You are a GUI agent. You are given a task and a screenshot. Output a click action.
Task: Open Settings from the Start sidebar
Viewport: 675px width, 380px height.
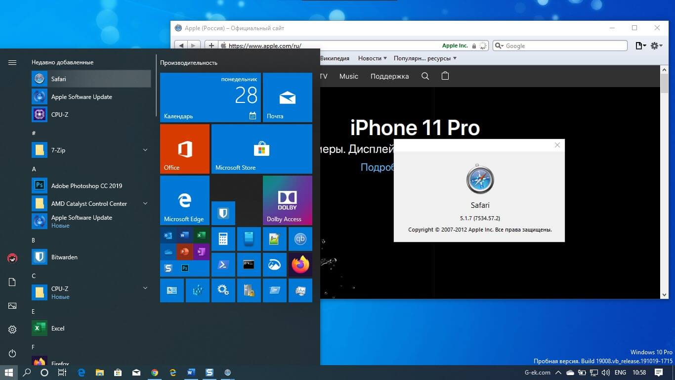[x=12, y=330]
